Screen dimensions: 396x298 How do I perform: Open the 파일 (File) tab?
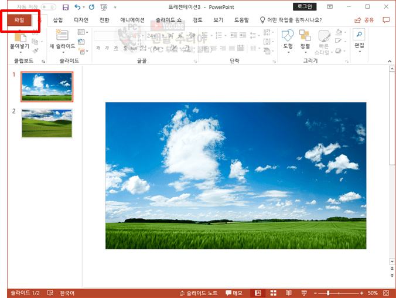pyautogui.click(x=19, y=20)
